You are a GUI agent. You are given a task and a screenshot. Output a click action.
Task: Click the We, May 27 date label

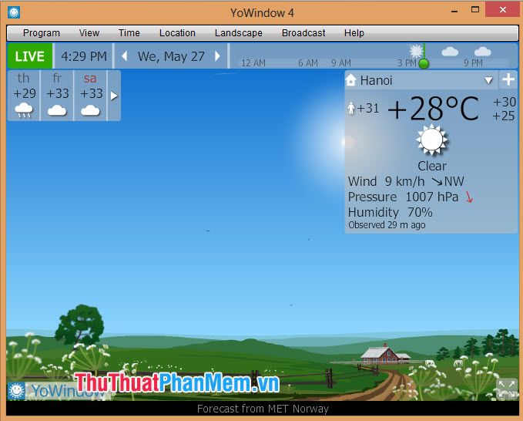pos(171,56)
